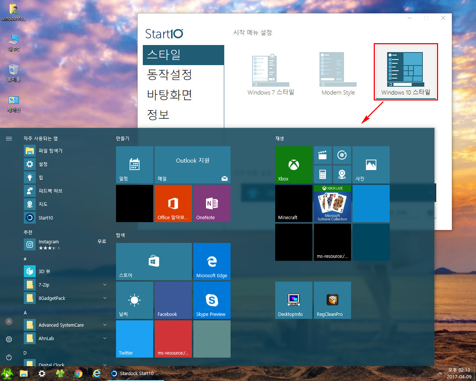Open the 날씨 weather tile

(x=134, y=300)
